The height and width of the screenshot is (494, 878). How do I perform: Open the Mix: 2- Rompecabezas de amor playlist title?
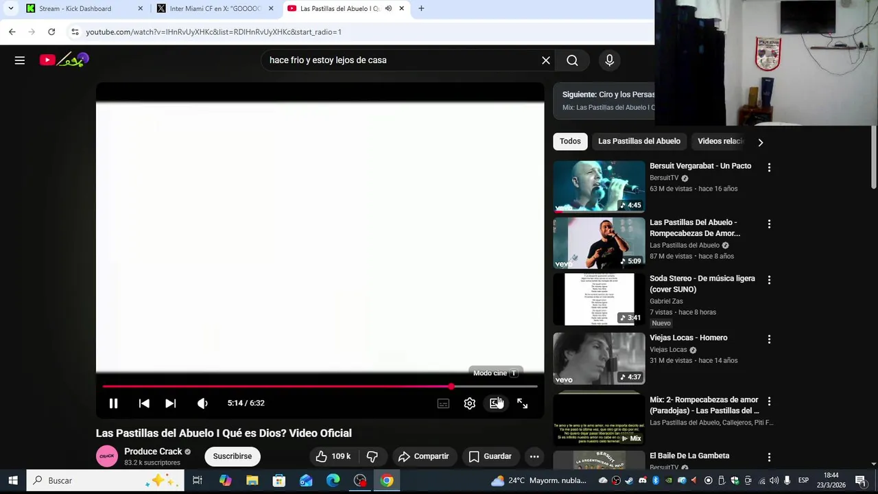[704, 405]
